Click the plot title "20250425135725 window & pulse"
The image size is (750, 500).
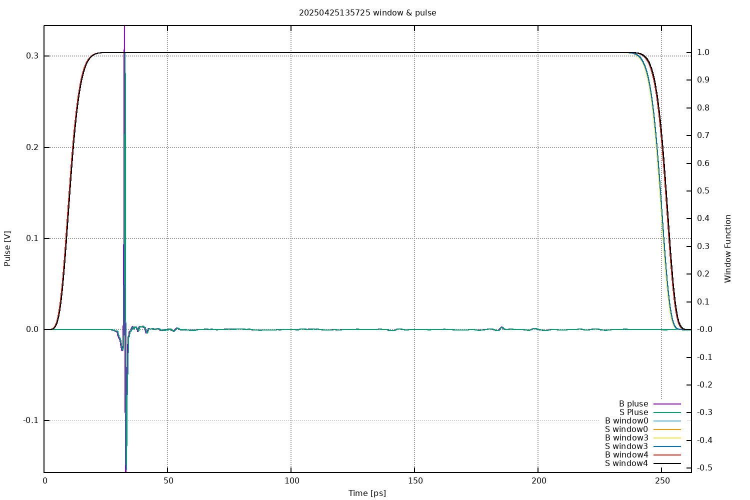(367, 13)
